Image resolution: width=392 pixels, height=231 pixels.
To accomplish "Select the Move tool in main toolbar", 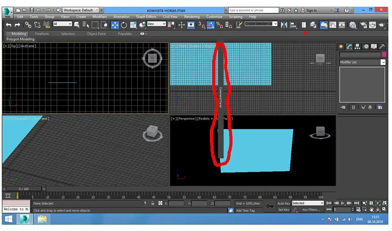I will 115,25.
